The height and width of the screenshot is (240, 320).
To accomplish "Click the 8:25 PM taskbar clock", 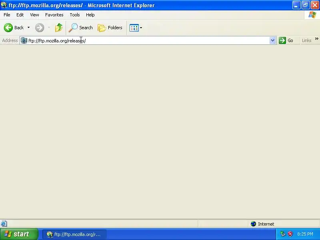I will 305,234.
